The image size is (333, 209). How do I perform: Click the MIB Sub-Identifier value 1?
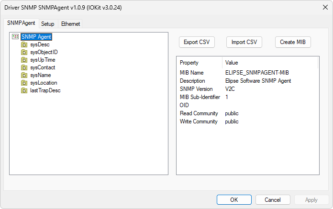[227, 97]
